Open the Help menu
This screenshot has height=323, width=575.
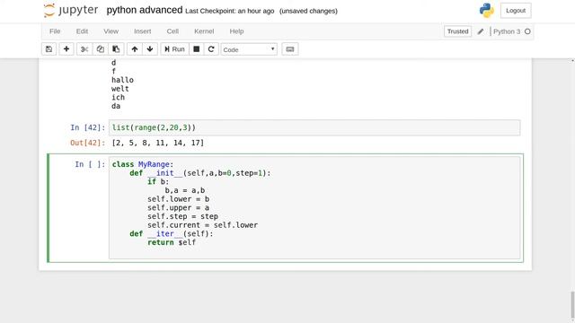(236, 31)
